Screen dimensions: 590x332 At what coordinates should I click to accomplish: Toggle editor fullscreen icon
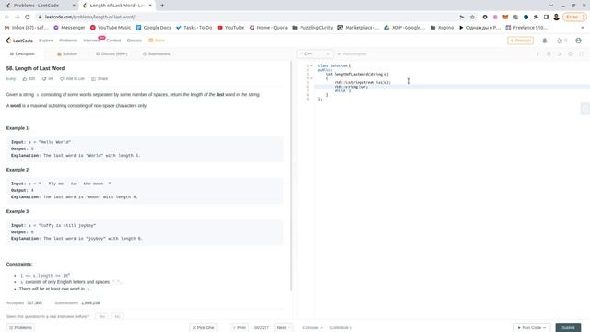pyautogui.click(x=582, y=54)
